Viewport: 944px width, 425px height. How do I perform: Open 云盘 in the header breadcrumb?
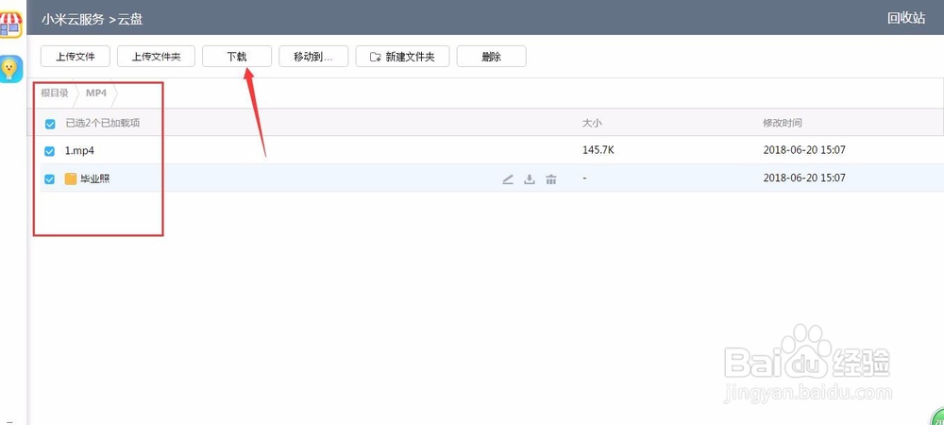130,19
